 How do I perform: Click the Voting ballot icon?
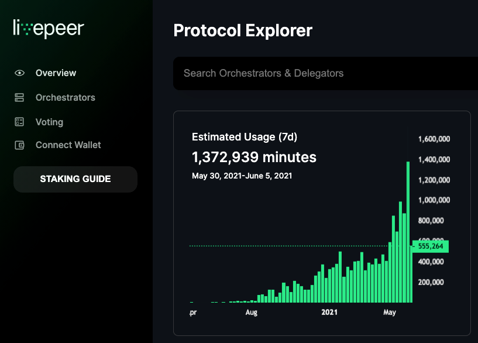19,122
